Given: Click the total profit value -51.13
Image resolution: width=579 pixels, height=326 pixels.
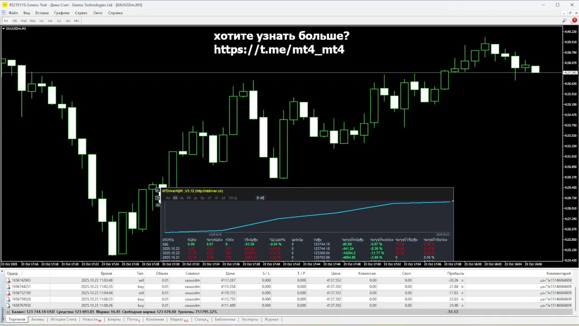Looking at the screenshot, I should [452, 312].
